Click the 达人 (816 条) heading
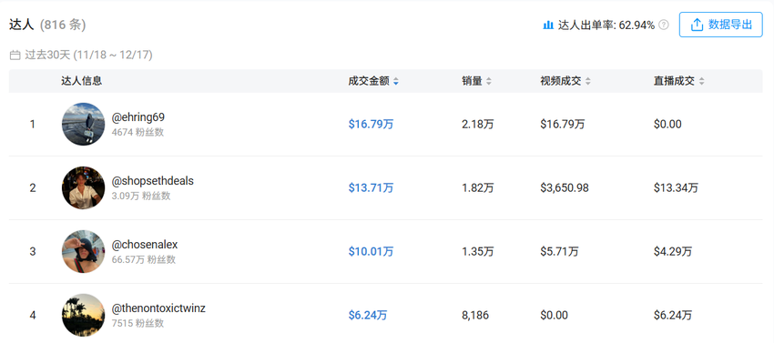The height and width of the screenshot is (343, 774). [x=47, y=25]
